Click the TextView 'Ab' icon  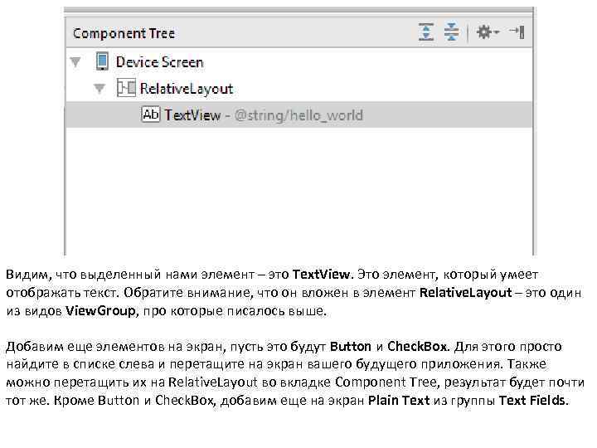pyautogui.click(x=150, y=114)
